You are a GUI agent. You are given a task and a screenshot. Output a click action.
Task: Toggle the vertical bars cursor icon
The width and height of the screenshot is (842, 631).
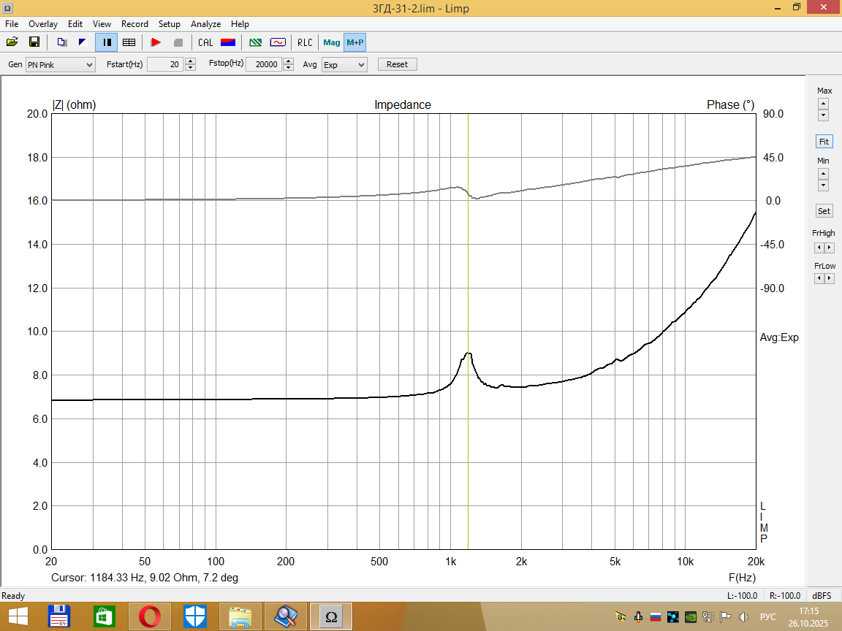(x=107, y=42)
